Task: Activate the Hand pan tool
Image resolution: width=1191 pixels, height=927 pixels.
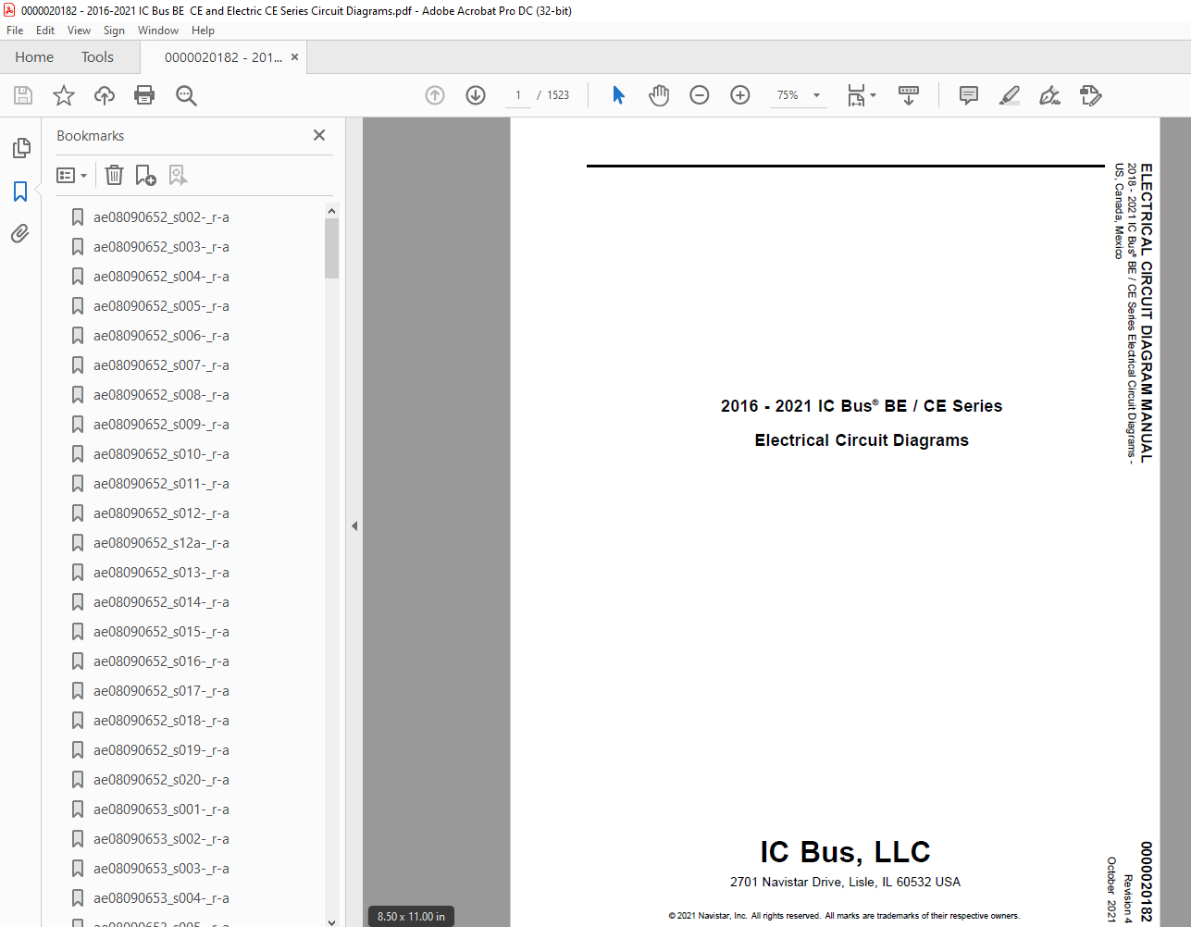Action: click(659, 95)
